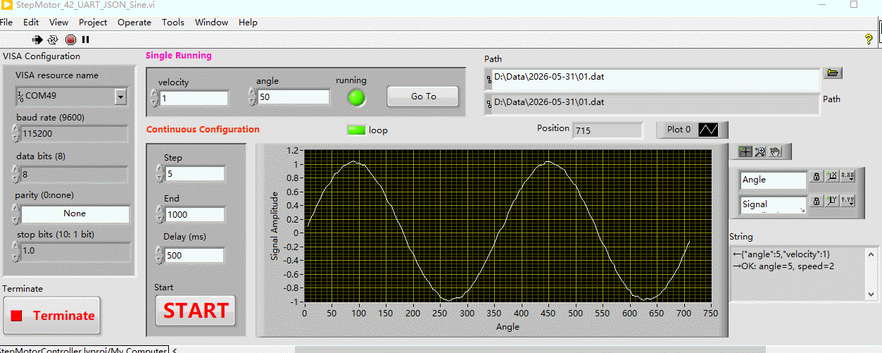Click the stepper arrows beside parity
This screenshot has height=353, width=882.
tap(15, 213)
